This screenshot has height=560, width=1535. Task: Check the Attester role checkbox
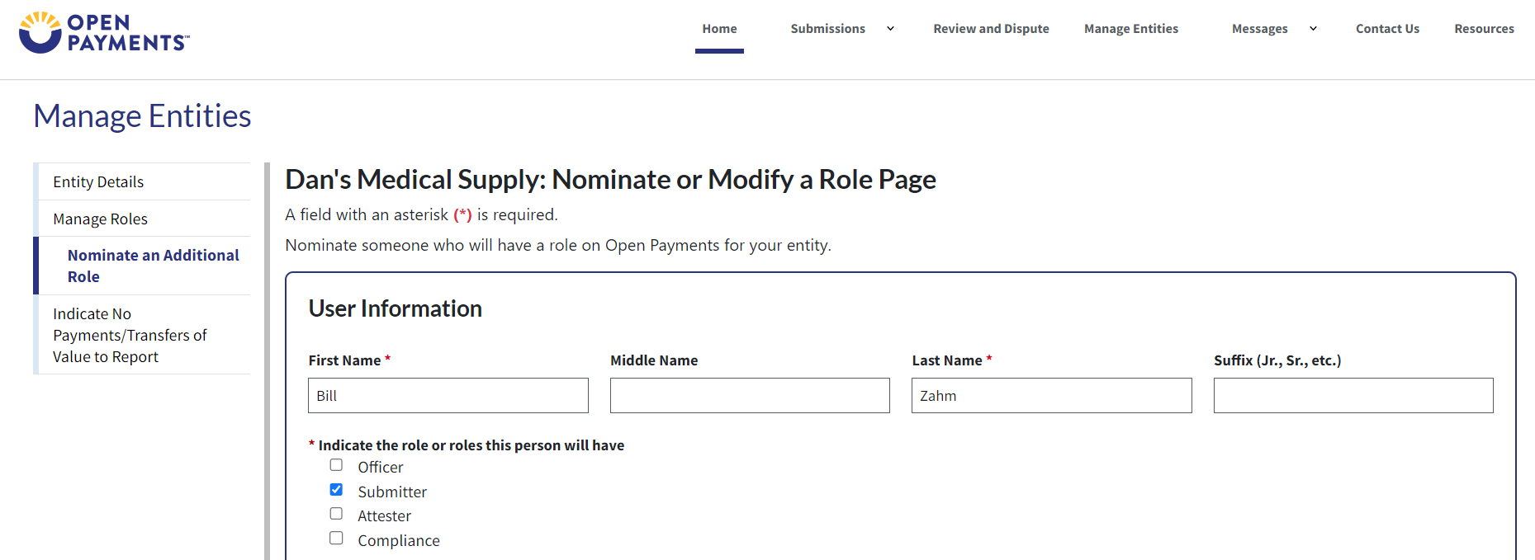(x=336, y=514)
